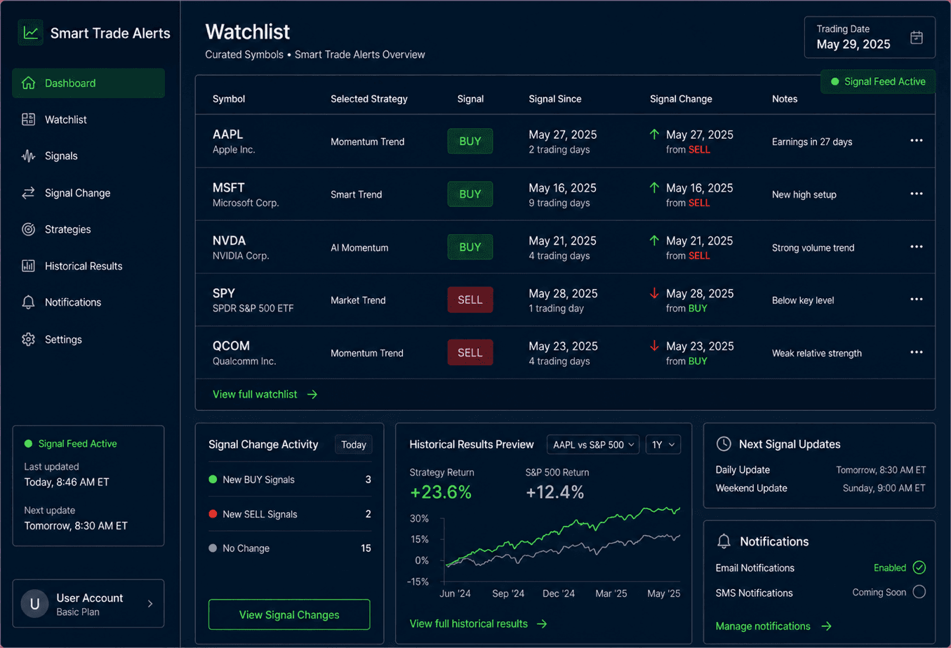
Task: Click the Dashboard home icon
Action: [x=28, y=83]
